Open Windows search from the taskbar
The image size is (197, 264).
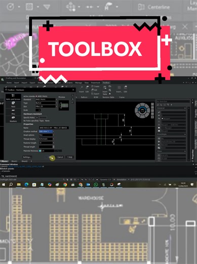11,185
